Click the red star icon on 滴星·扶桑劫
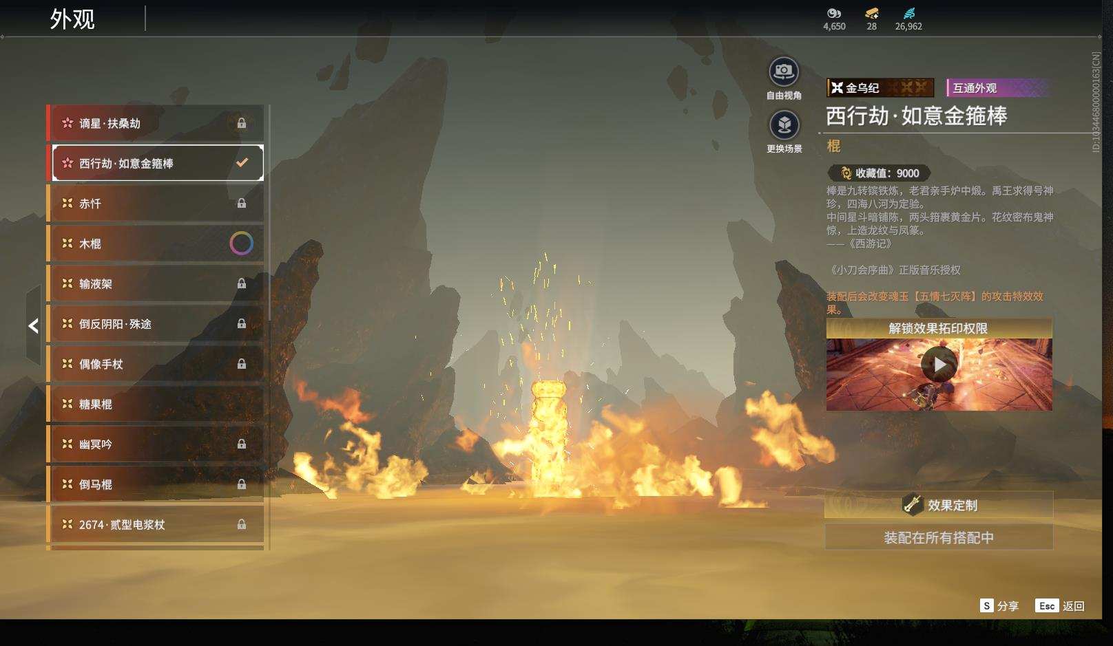The image size is (1113, 646). 67,123
